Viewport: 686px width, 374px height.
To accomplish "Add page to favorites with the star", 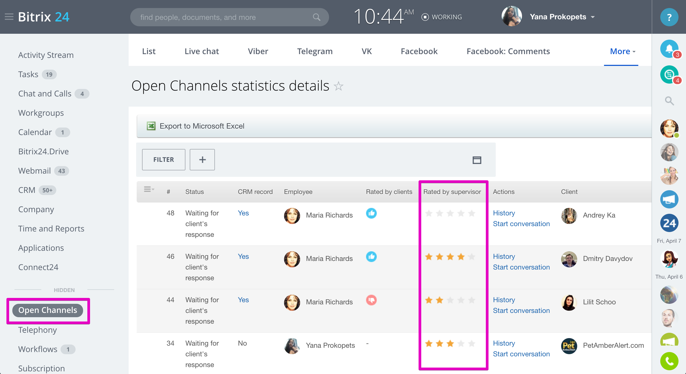I will pos(338,86).
